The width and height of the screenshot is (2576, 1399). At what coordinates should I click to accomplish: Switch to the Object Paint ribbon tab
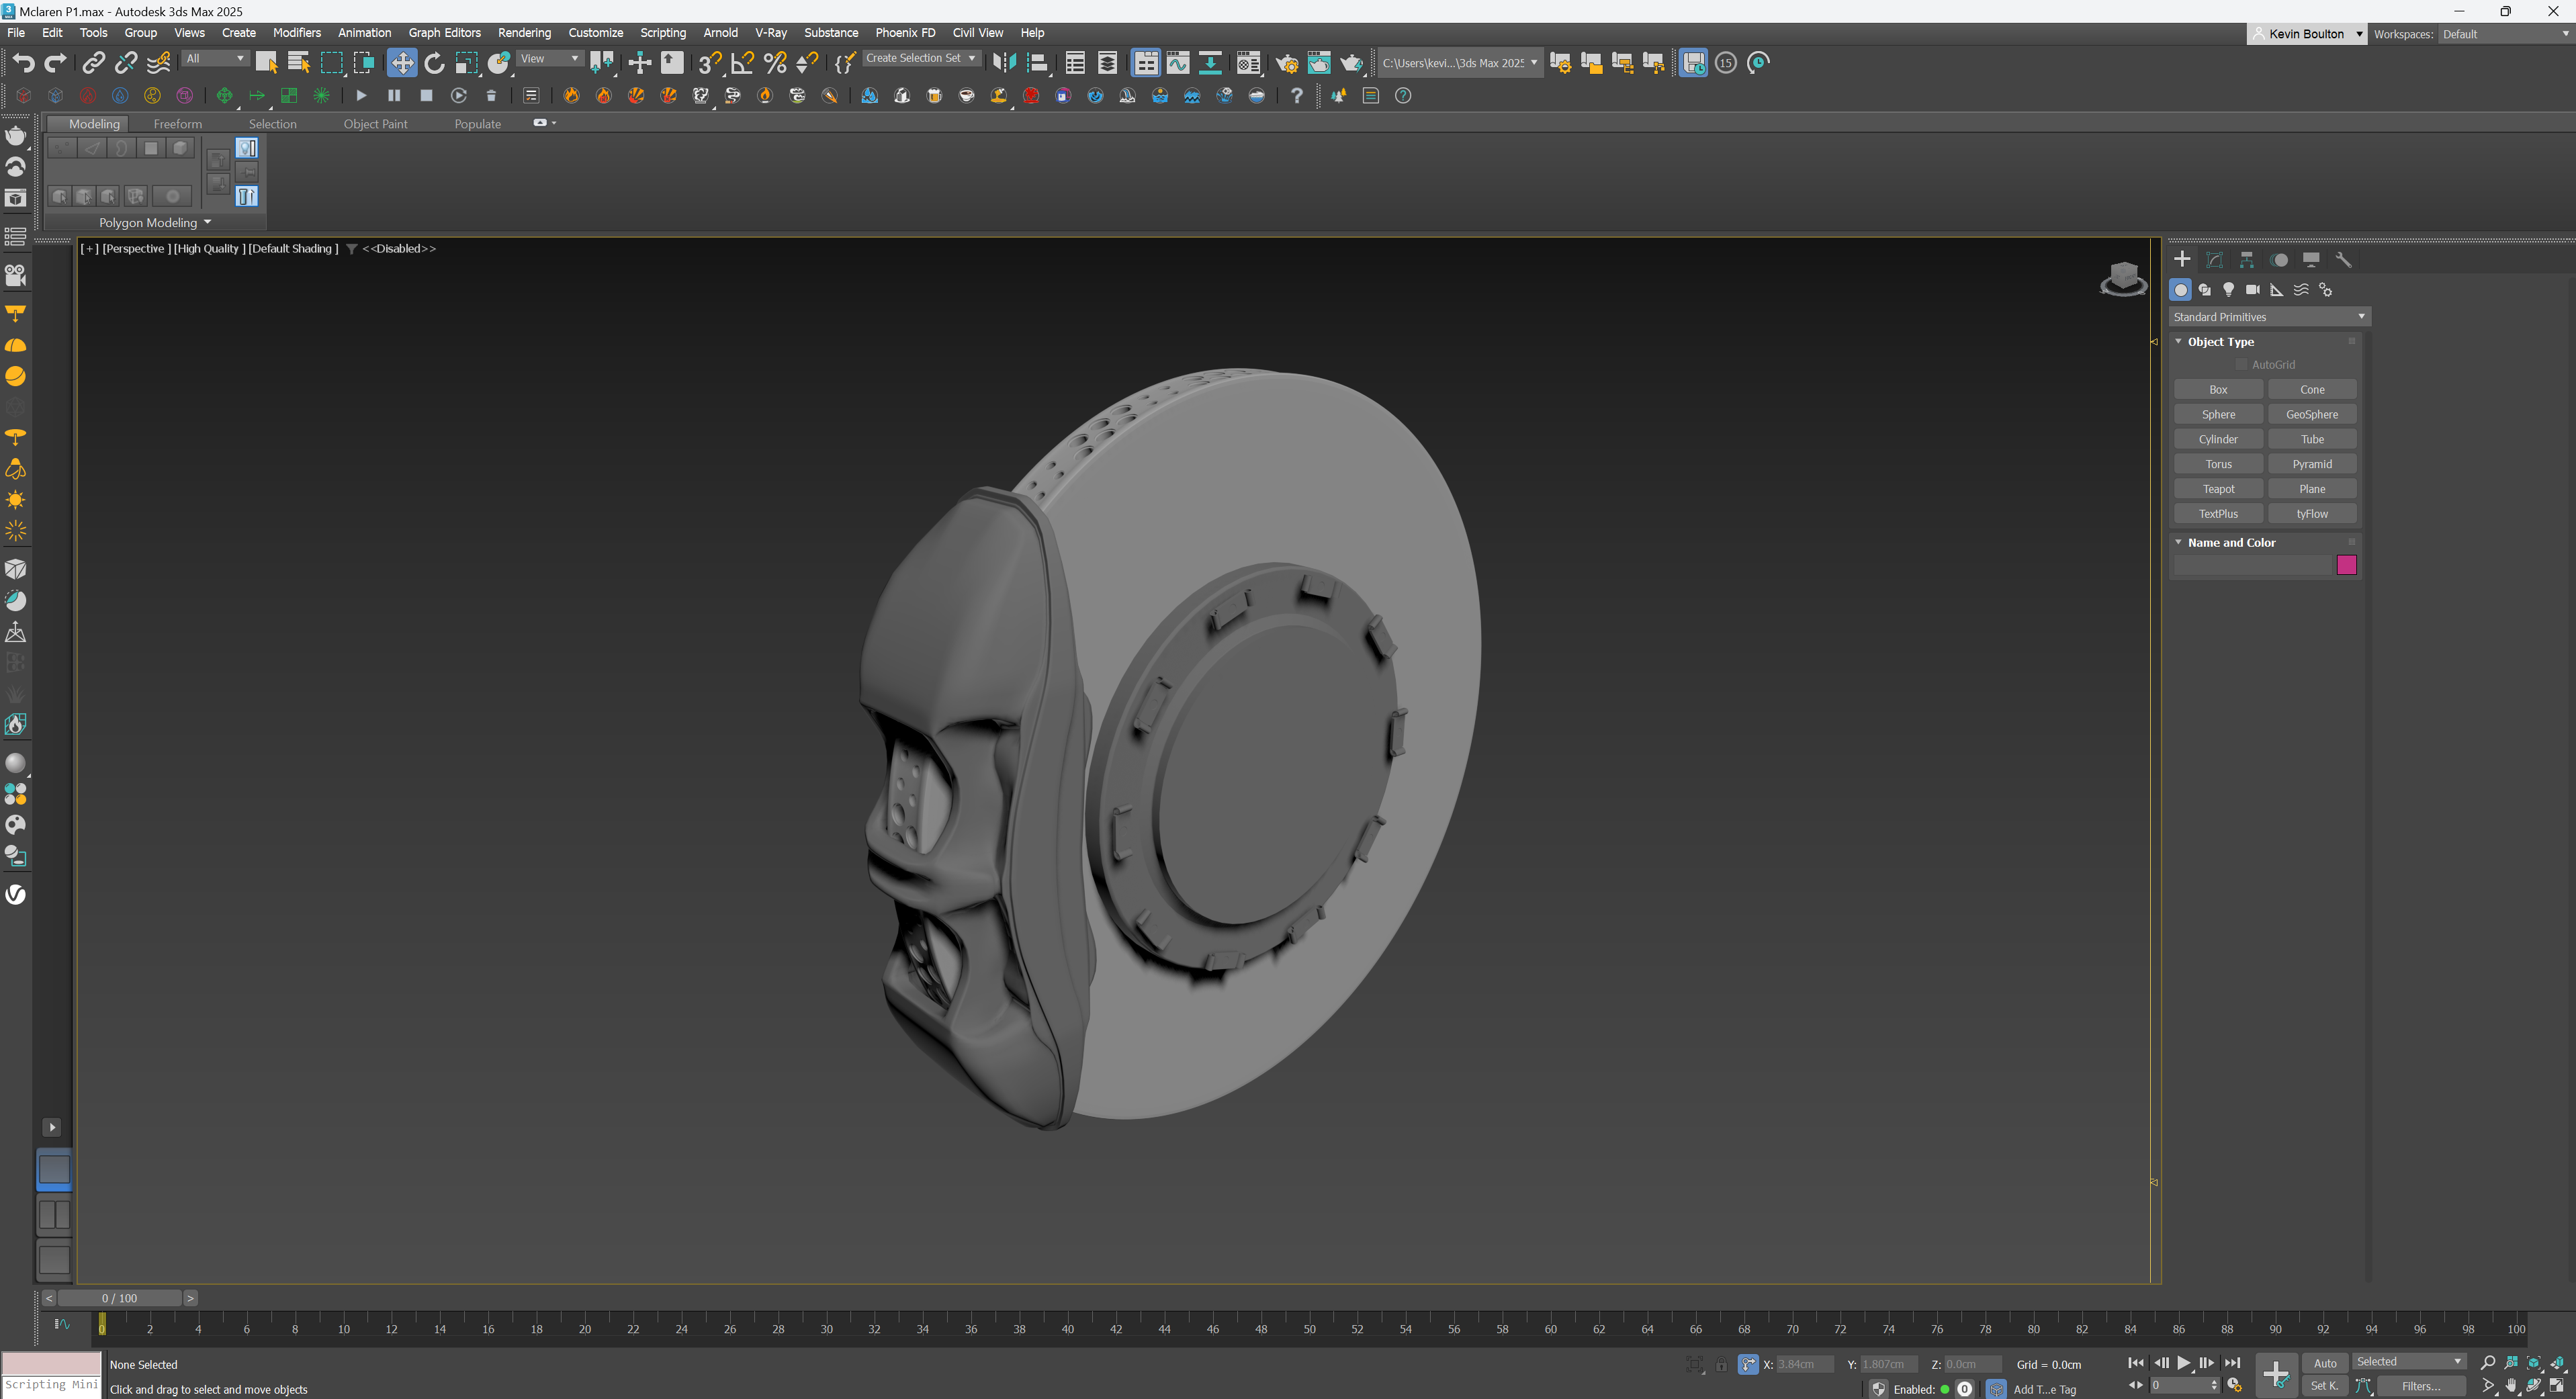(375, 124)
